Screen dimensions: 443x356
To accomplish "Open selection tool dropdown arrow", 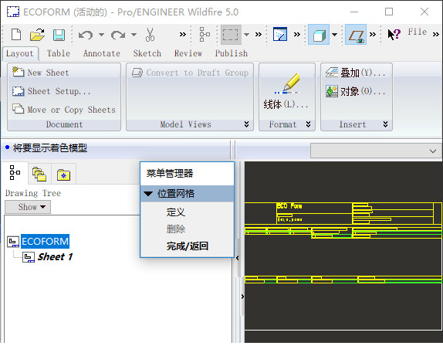I will 246,35.
